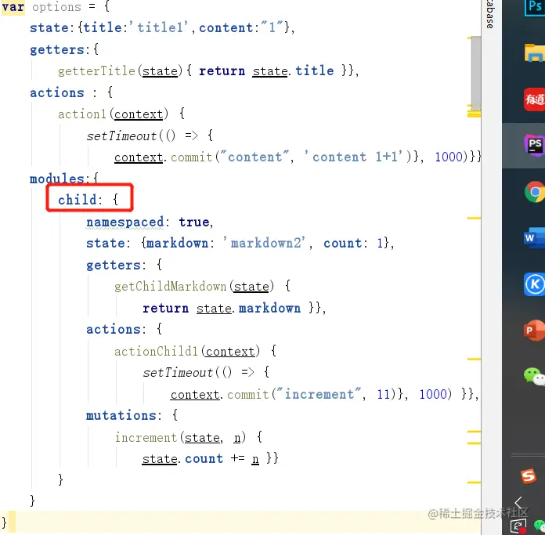The height and width of the screenshot is (535, 545).
Task: Click the actionChild1 method name
Action: coord(156,351)
